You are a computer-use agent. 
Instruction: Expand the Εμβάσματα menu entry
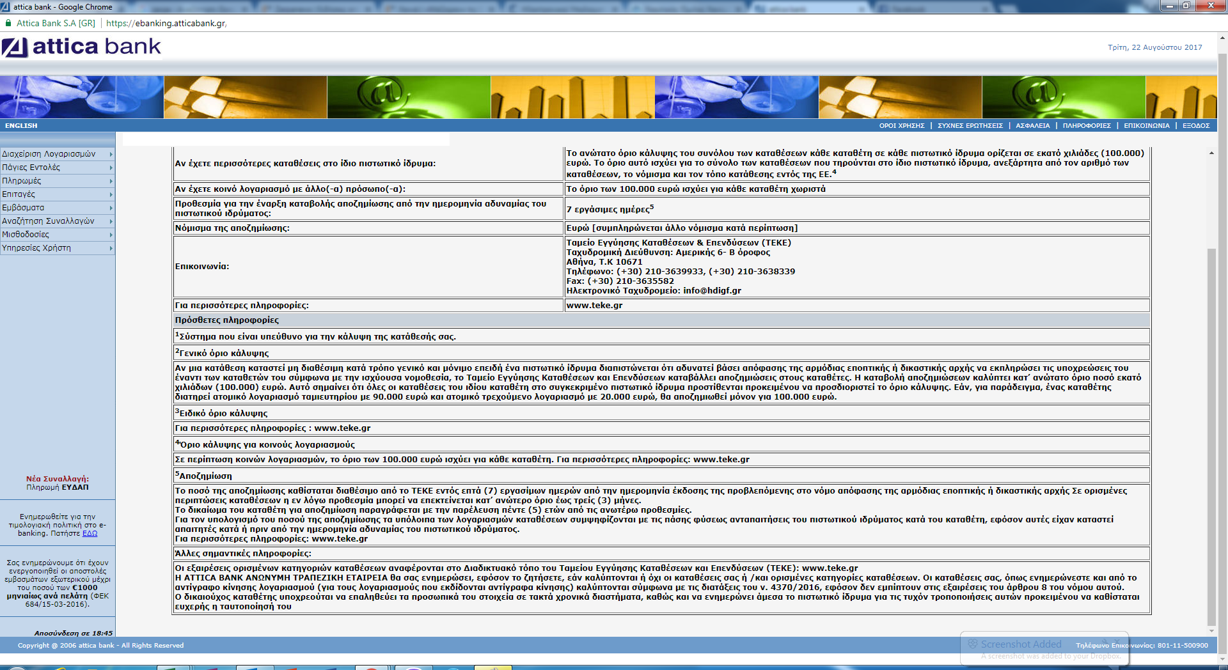(x=57, y=208)
